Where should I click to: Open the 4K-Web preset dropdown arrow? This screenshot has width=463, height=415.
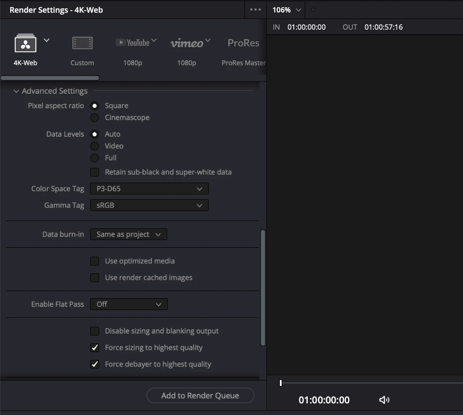pyautogui.click(x=46, y=40)
